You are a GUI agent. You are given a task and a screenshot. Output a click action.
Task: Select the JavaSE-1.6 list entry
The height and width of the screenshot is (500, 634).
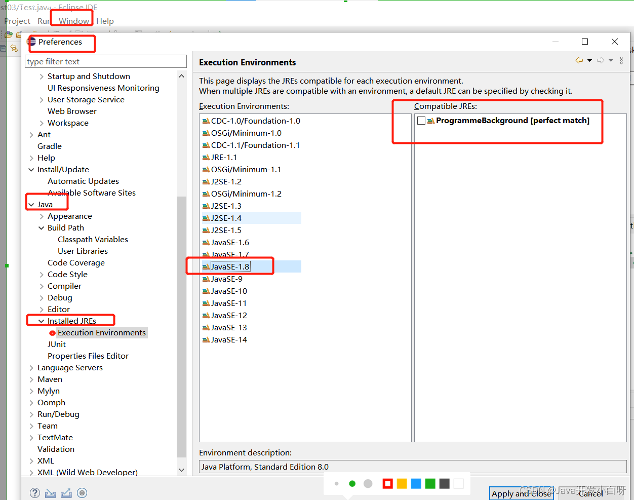click(x=230, y=243)
